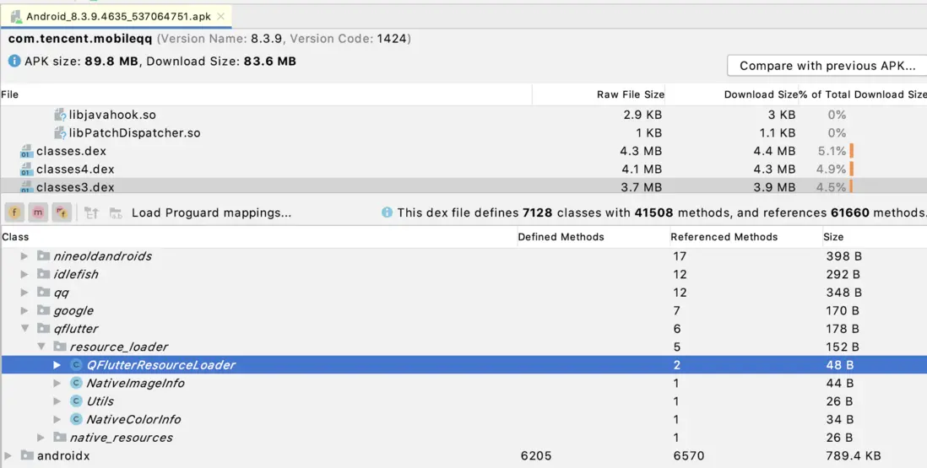Toggle show referenced methods and fields button
Image resolution: width=927 pixels, height=468 pixels.
tap(62, 212)
